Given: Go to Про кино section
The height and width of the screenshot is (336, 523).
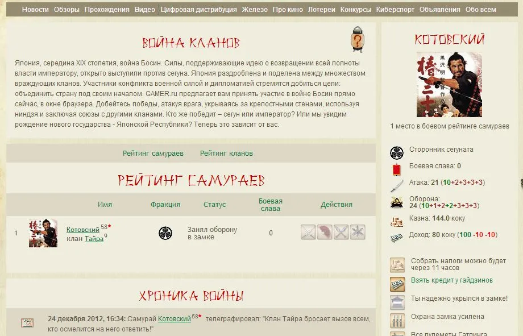Looking at the screenshot, I should 288,10.
